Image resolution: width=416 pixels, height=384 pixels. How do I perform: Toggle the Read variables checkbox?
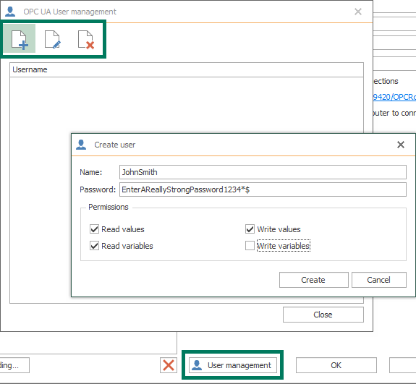pos(94,246)
